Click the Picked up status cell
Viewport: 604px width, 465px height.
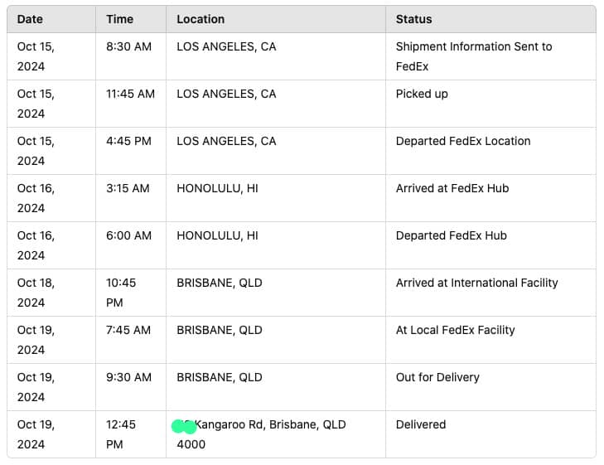coord(422,94)
